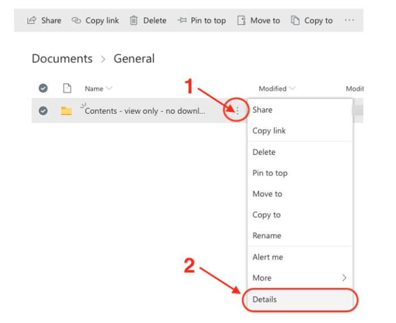Click the Move to icon in toolbar
The image size is (396, 323).
tap(241, 20)
